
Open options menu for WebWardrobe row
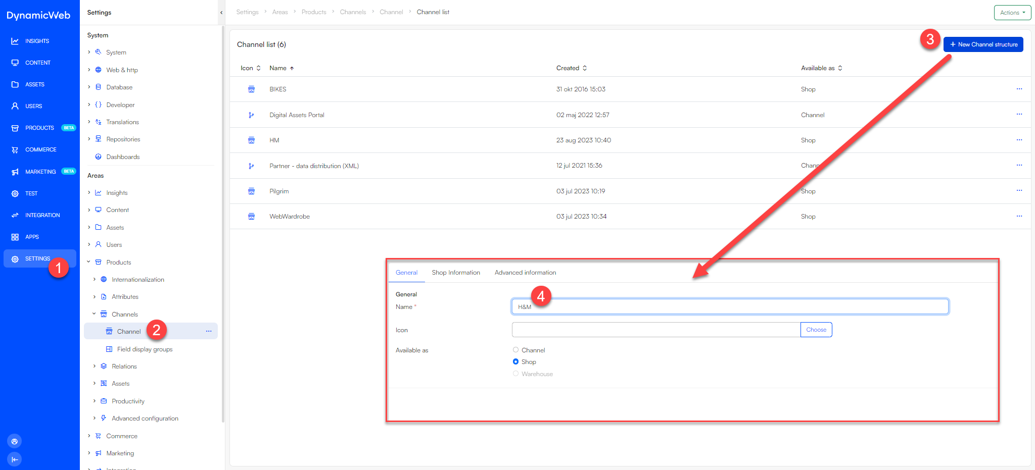pyautogui.click(x=1019, y=216)
